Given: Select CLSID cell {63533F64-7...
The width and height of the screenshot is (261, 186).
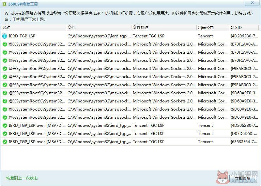Looking at the screenshot, I should pos(244,142).
